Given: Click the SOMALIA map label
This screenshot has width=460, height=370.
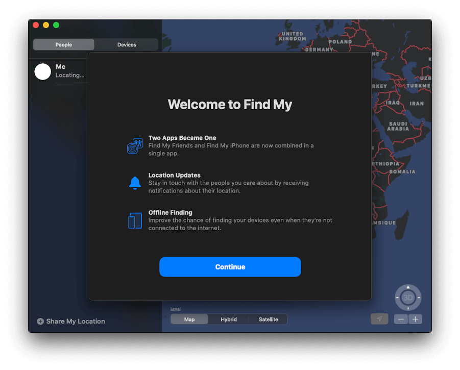Looking at the screenshot, I should coord(402,171).
